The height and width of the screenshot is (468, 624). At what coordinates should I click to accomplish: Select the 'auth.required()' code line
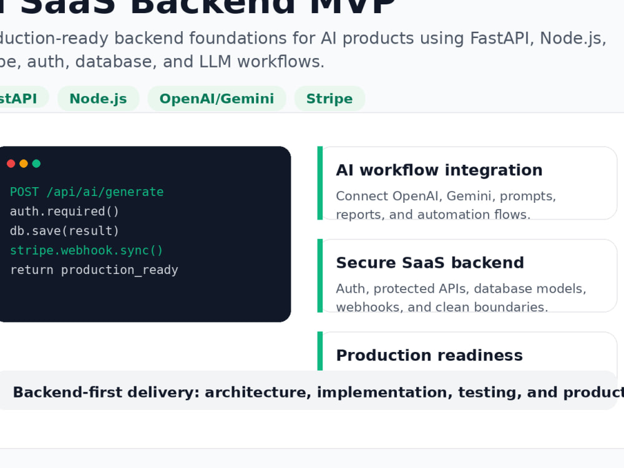[x=64, y=212]
